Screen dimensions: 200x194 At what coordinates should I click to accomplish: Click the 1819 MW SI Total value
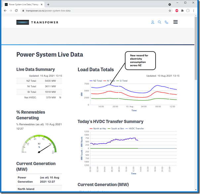(50, 92)
